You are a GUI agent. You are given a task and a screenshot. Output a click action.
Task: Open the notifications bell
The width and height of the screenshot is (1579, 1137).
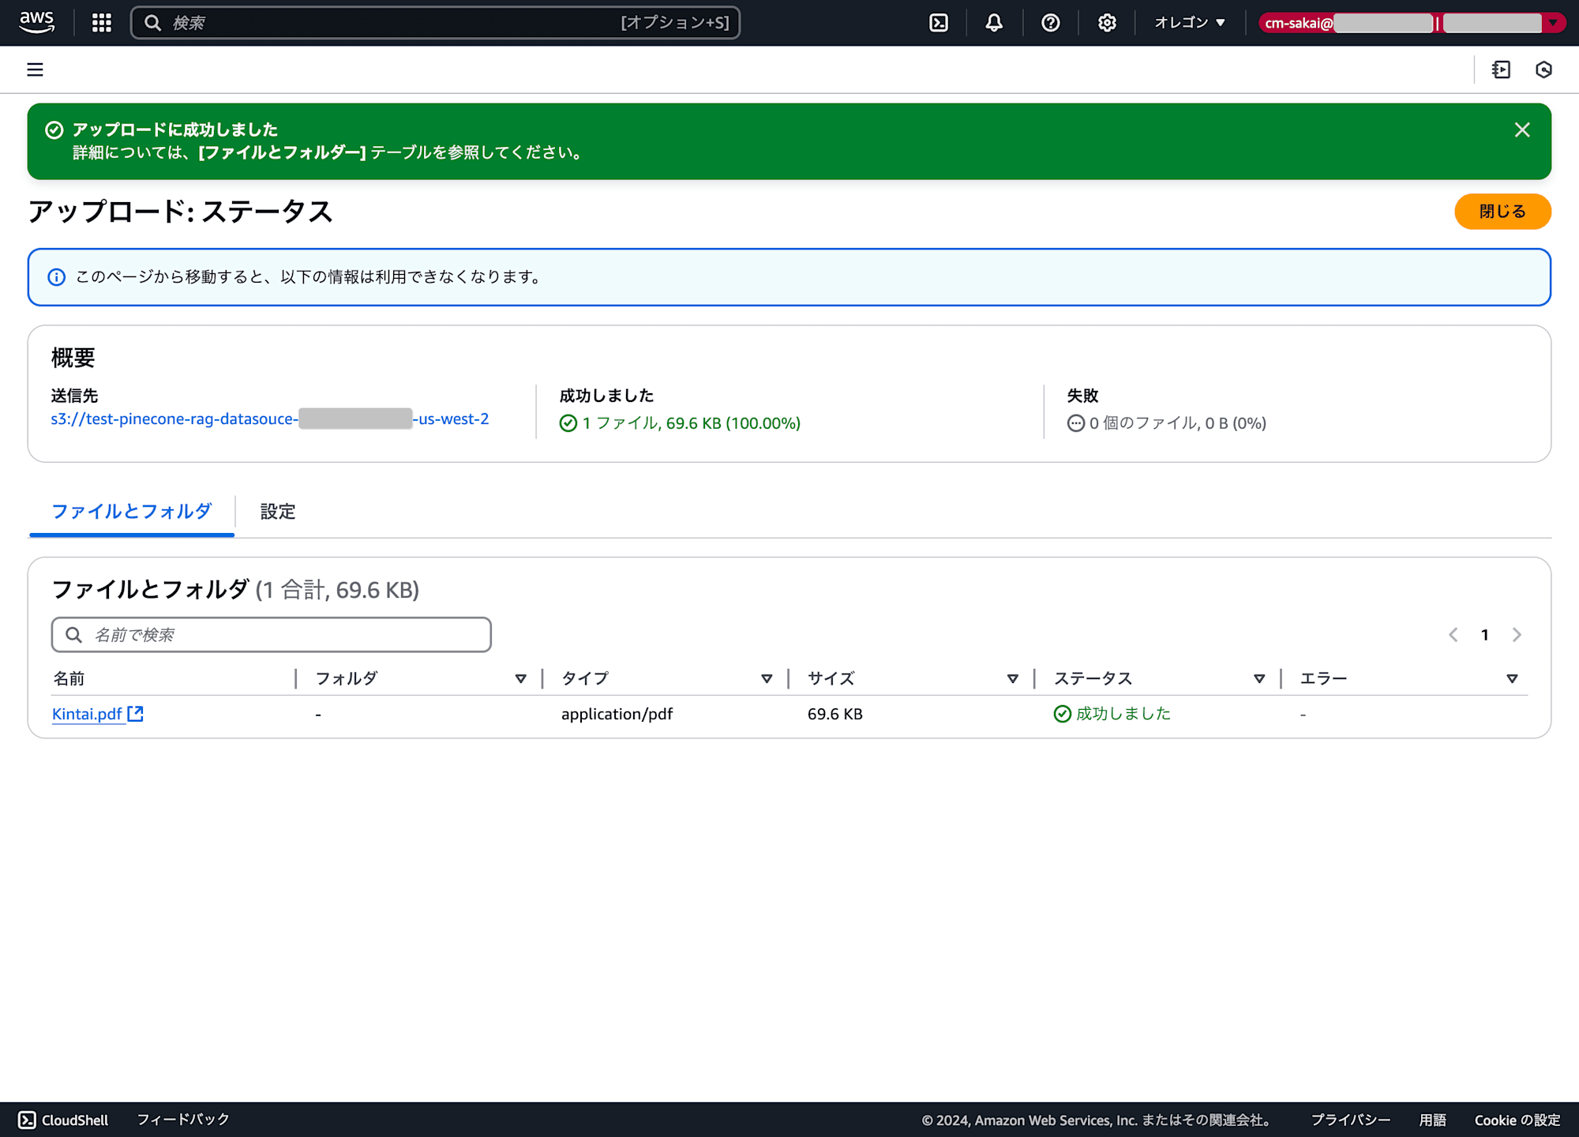click(x=994, y=23)
